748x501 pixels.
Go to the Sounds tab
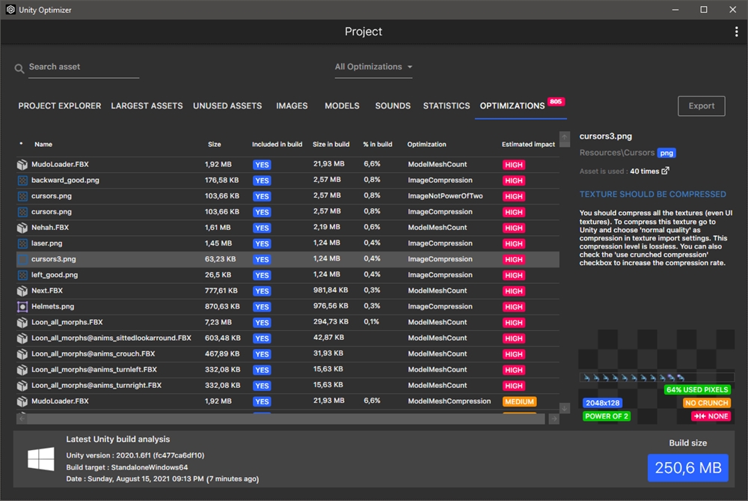point(393,106)
